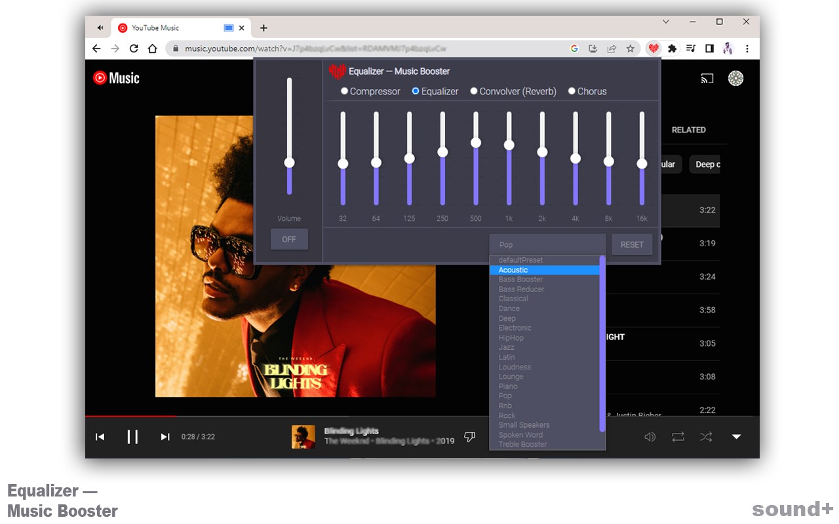Choose the HipHop preset
Viewport: 839px width, 524px height.
point(545,338)
